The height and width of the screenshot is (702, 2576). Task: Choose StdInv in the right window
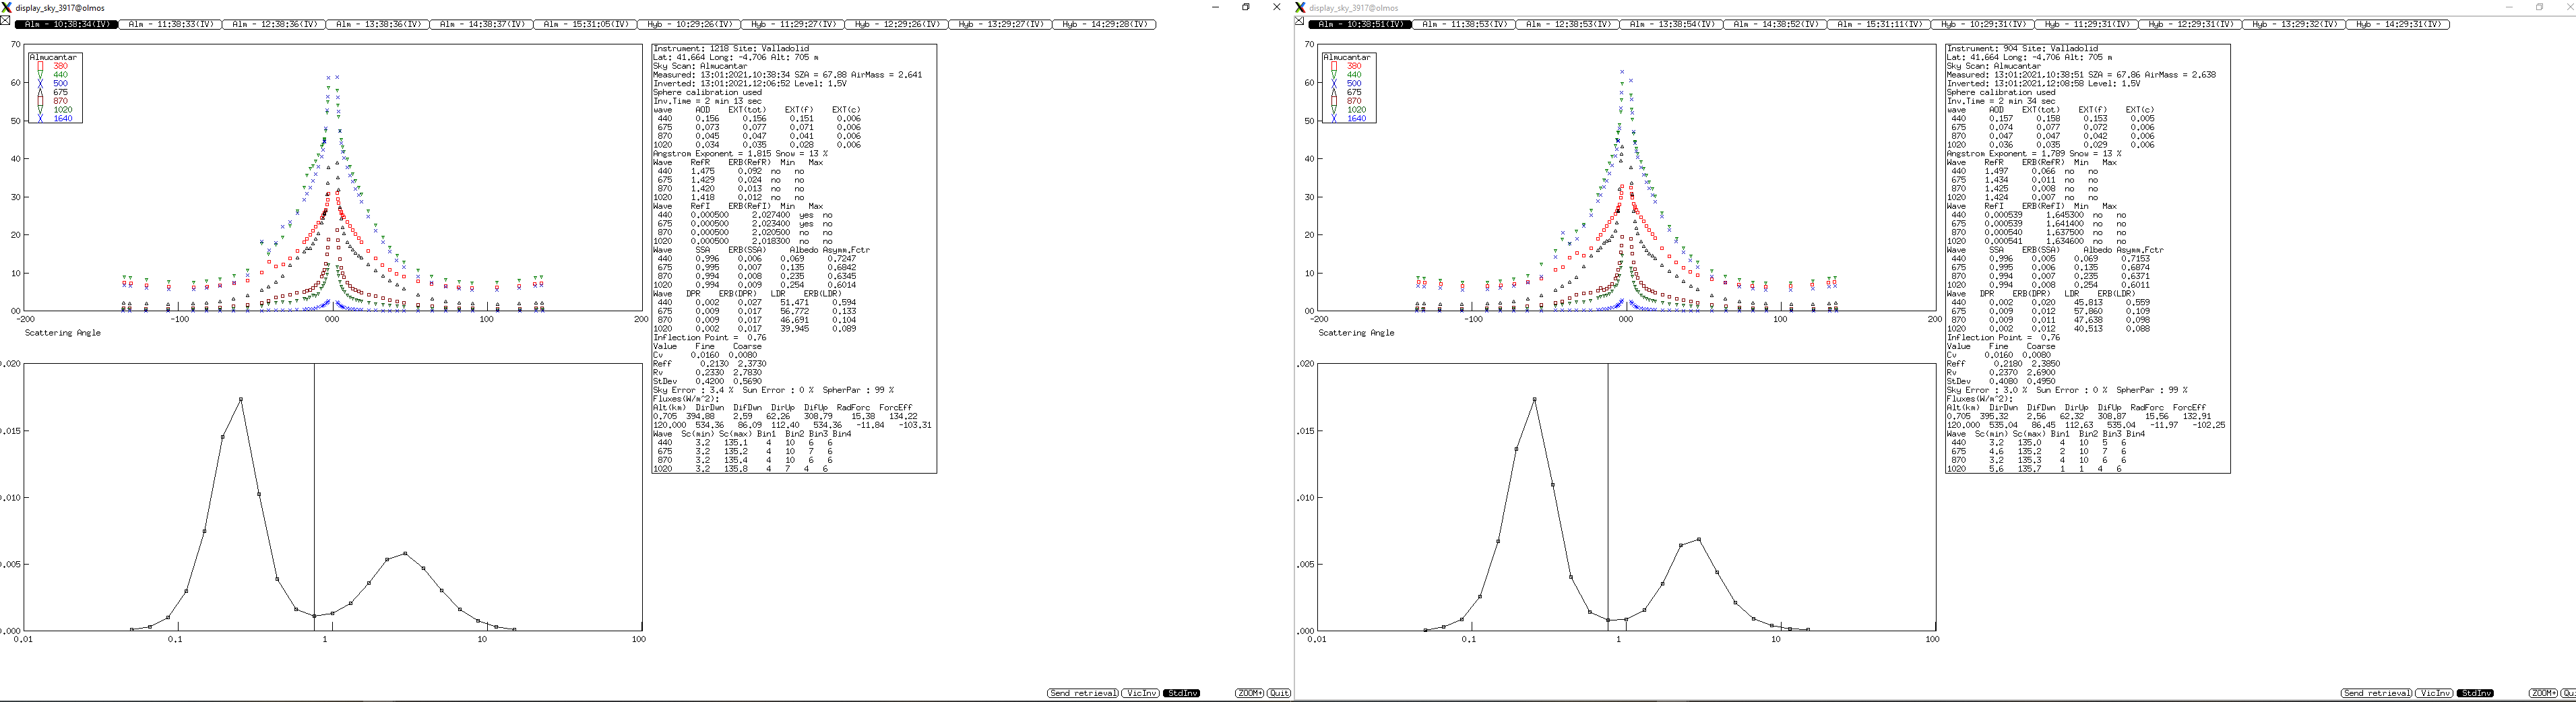pos(2476,693)
